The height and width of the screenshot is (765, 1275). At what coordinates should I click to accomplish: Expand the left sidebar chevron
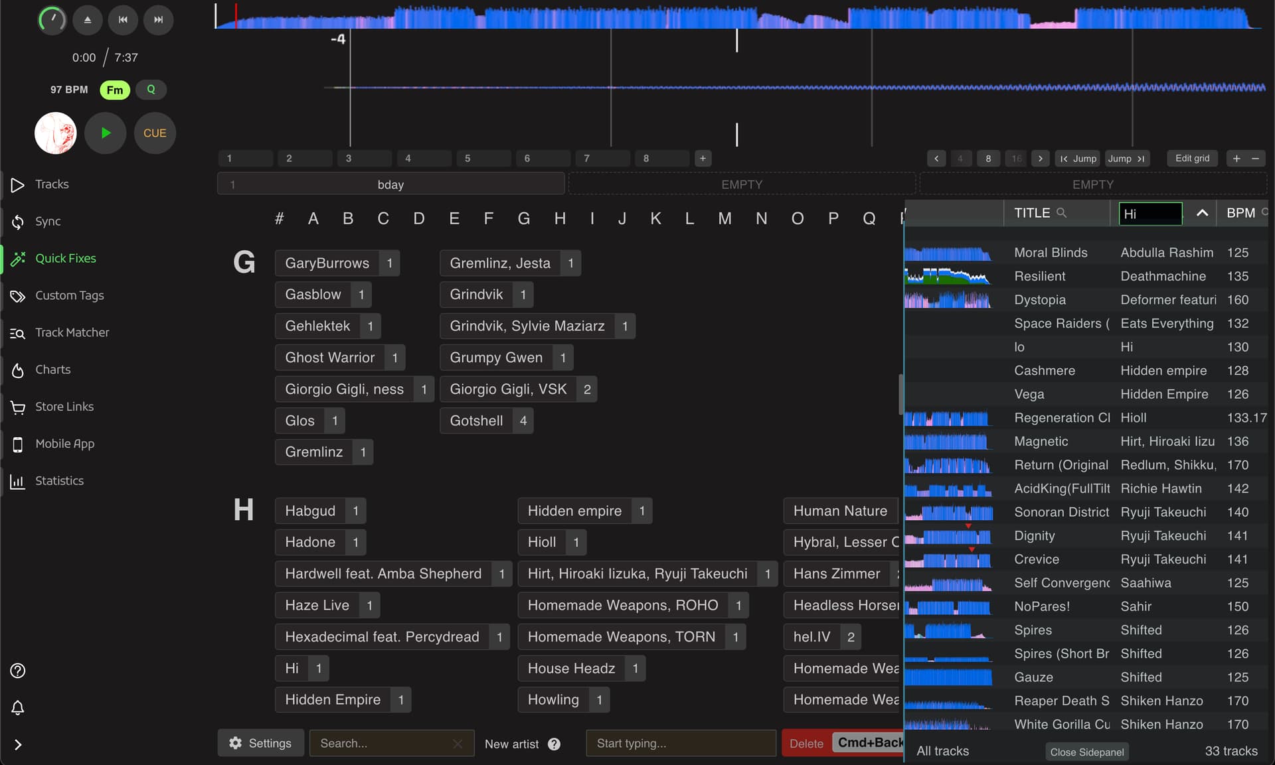click(18, 744)
